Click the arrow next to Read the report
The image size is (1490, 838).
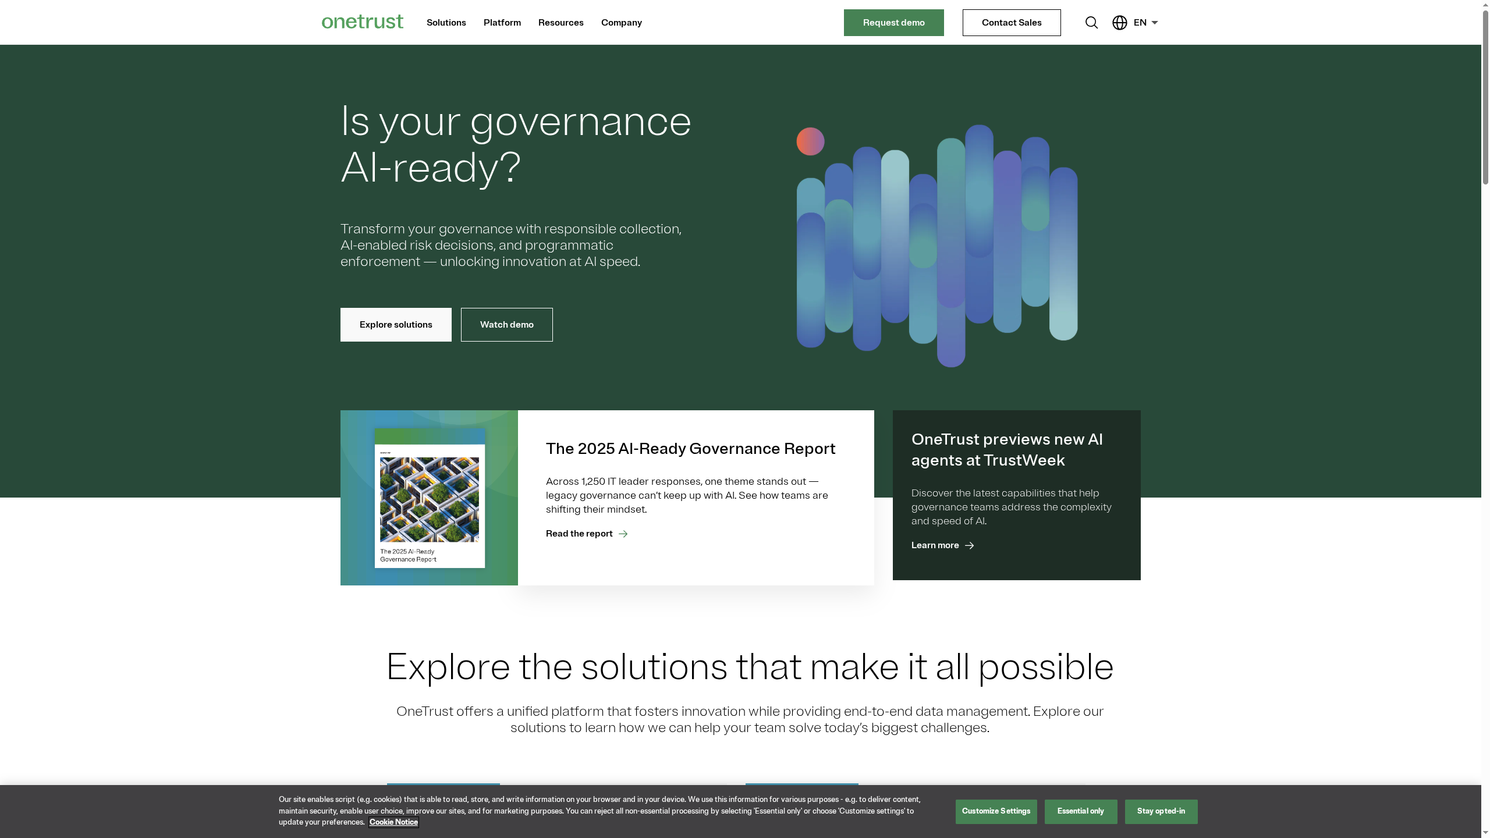[623, 534]
